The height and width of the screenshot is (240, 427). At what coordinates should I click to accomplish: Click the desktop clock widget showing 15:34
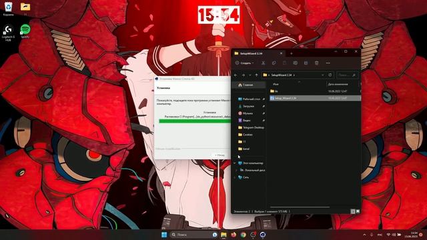[x=219, y=15]
